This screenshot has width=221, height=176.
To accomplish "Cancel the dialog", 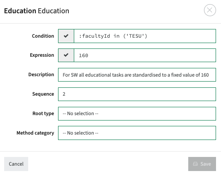I will (x=16, y=164).
